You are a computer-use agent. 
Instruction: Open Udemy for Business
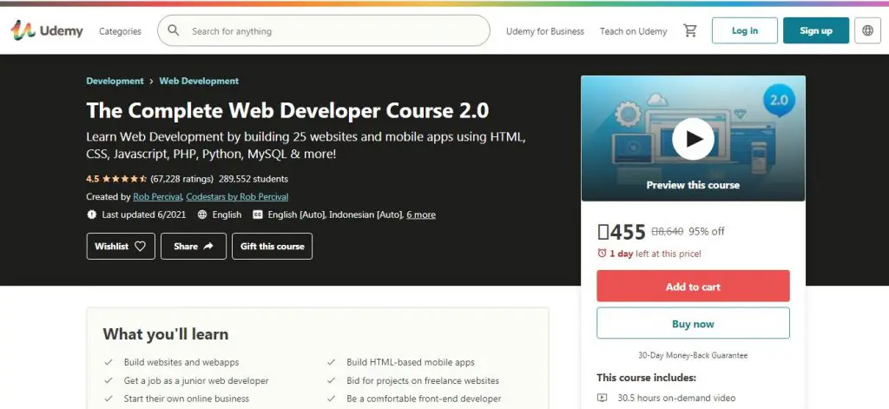(x=545, y=31)
